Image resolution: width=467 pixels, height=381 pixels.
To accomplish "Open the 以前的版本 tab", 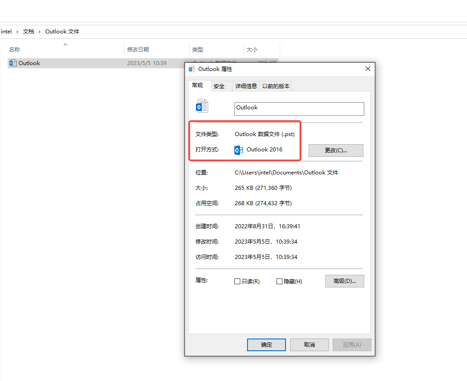I will click(x=276, y=86).
